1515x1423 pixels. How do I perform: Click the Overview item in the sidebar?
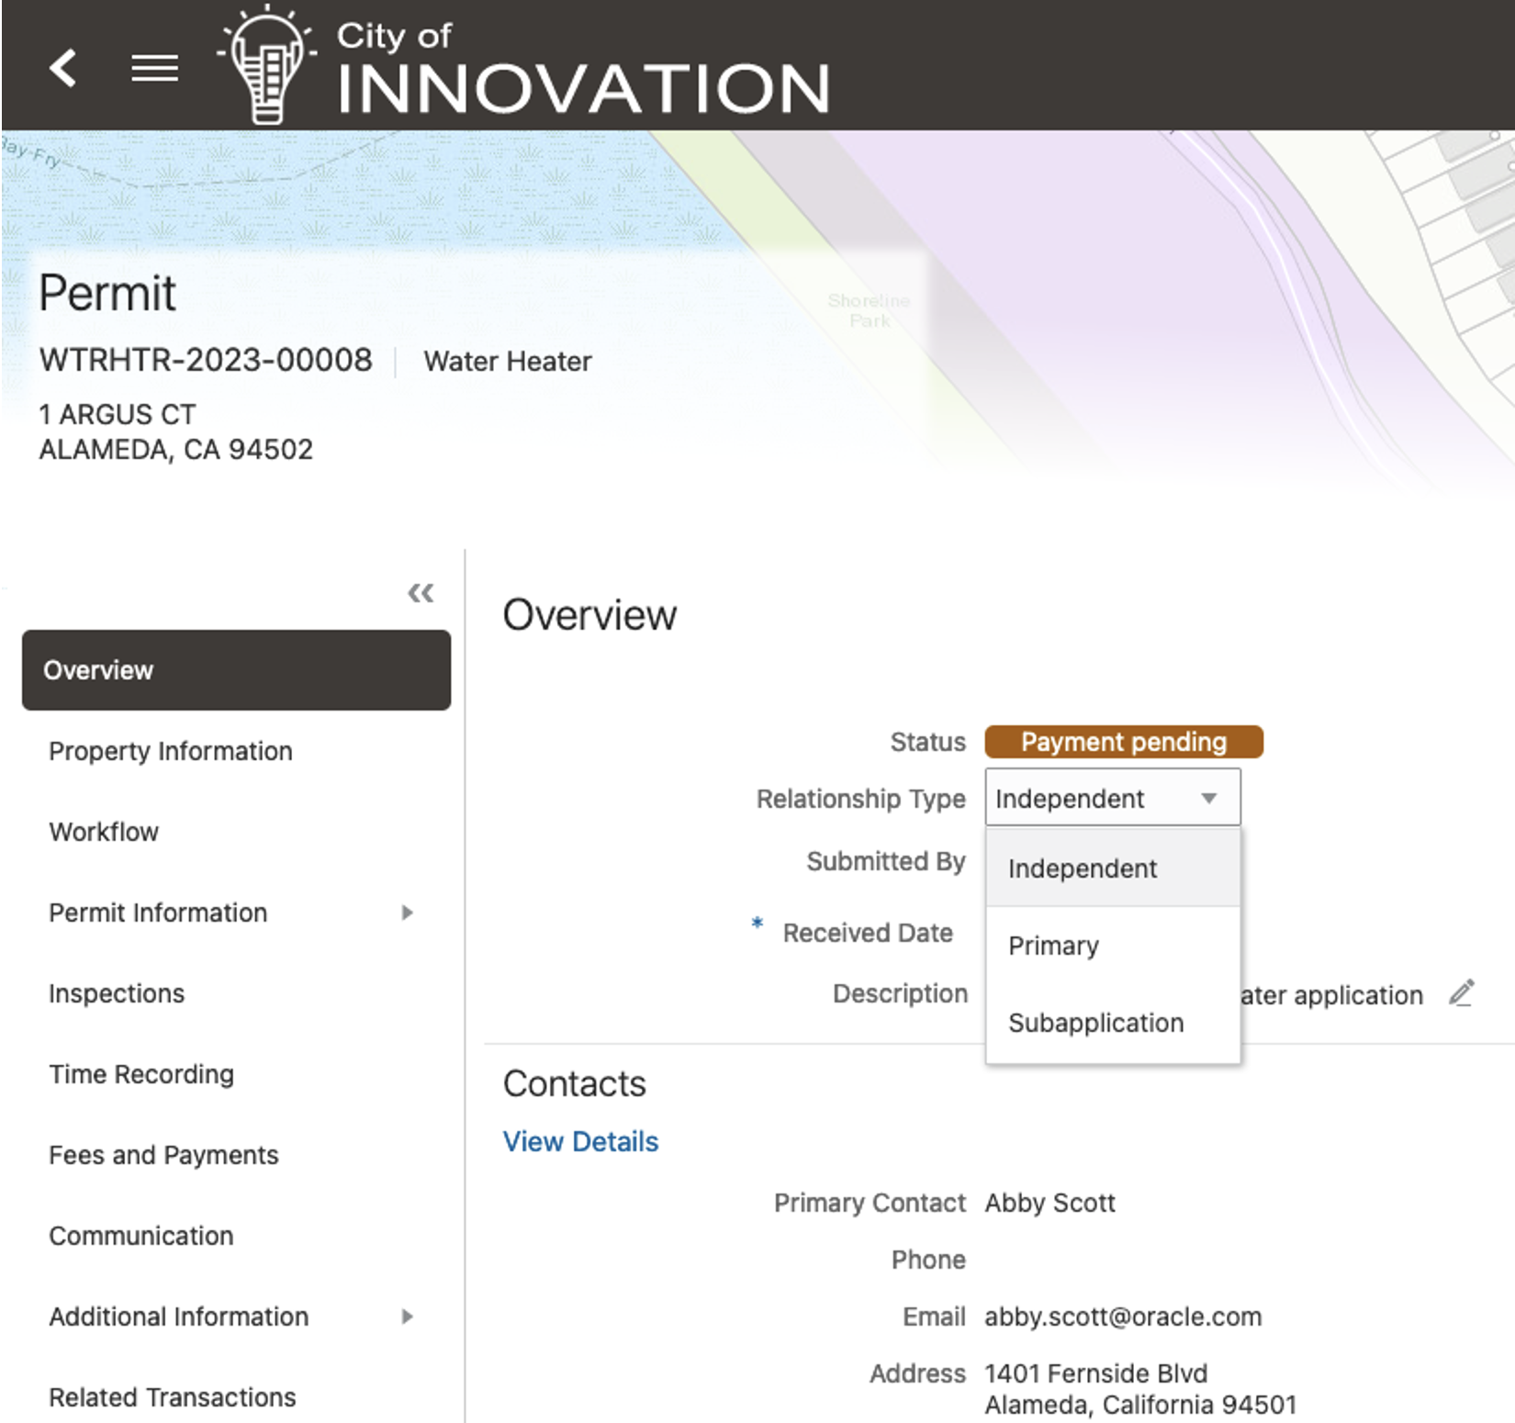click(98, 670)
